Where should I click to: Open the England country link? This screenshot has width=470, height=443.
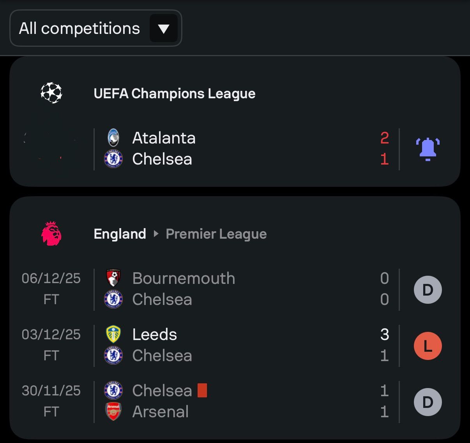120,234
